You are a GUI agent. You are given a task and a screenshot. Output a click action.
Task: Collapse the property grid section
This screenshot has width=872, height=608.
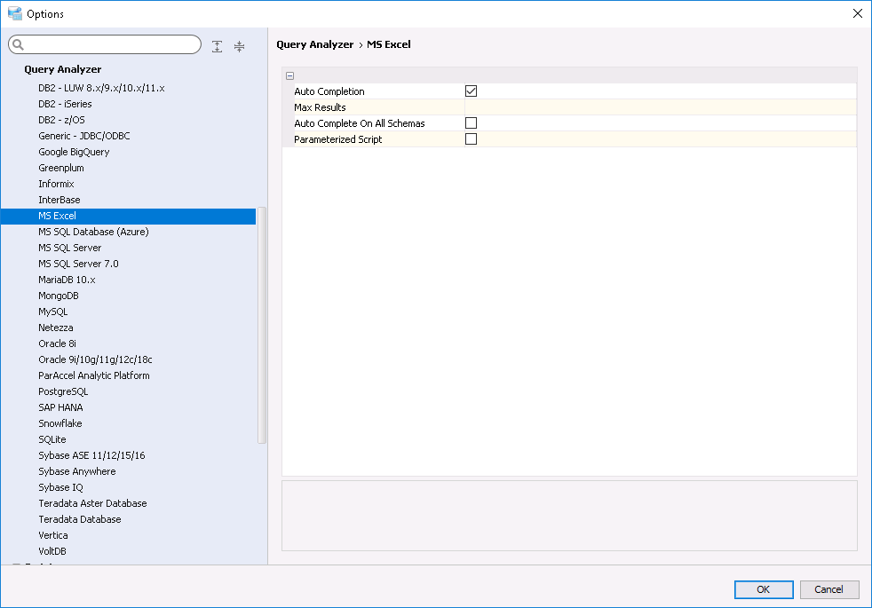pos(289,75)
